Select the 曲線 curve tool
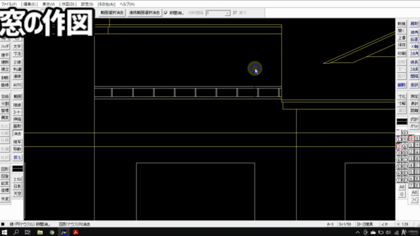Screen dimensions: 420x236 [x=5, y=85]
